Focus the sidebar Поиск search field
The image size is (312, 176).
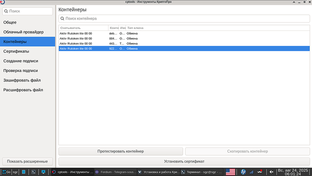(28, 11)
